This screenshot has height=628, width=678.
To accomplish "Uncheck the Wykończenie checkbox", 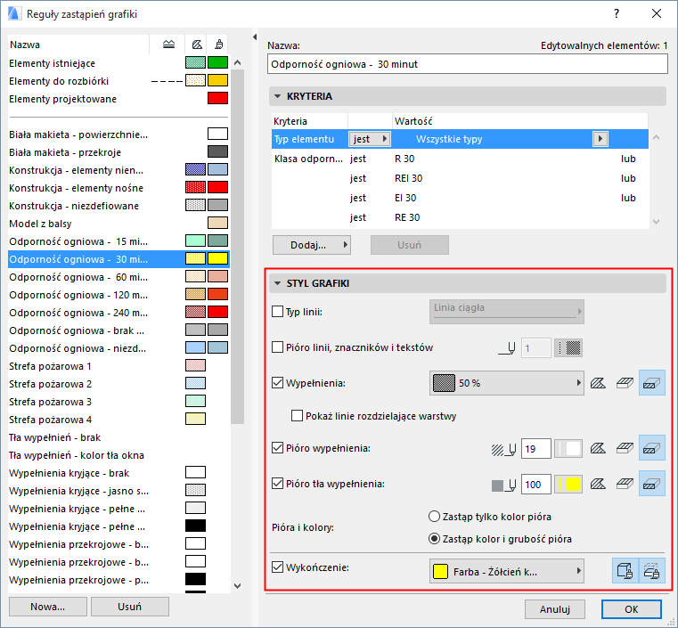I will coord(278,567).
